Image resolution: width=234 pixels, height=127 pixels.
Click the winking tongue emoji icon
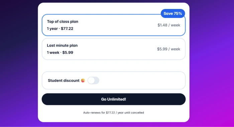coord(83,81)
